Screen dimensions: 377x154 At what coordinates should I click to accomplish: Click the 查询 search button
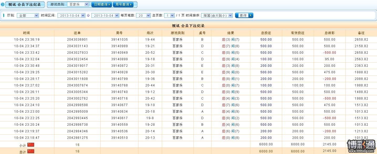pos(244,15)
